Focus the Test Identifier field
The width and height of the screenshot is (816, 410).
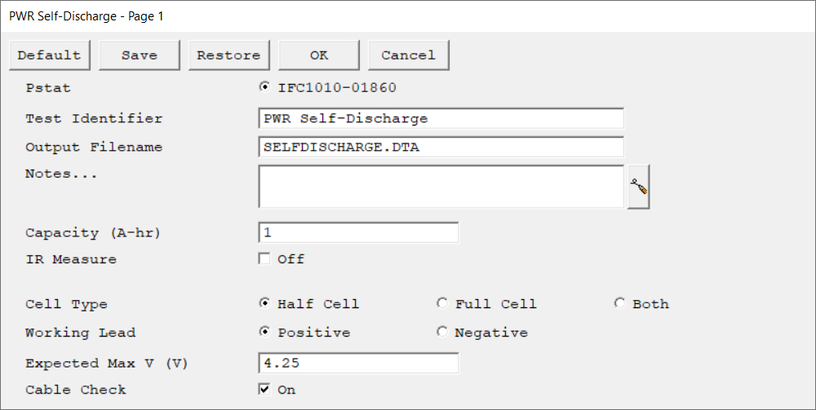pos(441,118)
